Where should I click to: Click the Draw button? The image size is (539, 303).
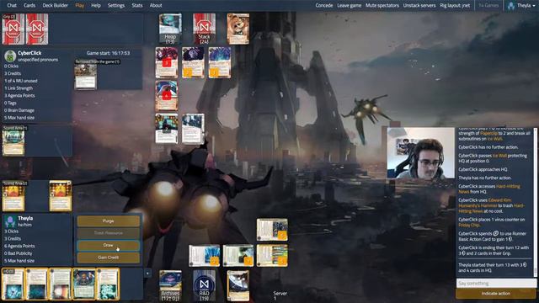109,245
